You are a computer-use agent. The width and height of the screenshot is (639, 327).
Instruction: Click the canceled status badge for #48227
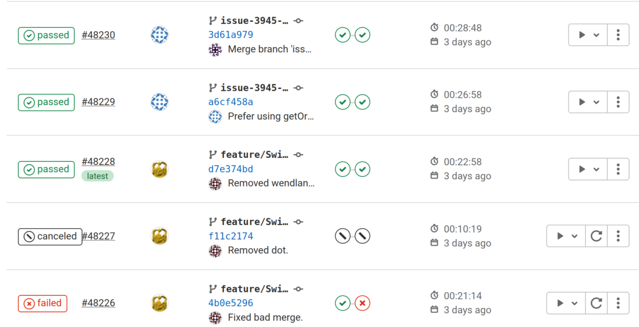(x=50, y=237)
